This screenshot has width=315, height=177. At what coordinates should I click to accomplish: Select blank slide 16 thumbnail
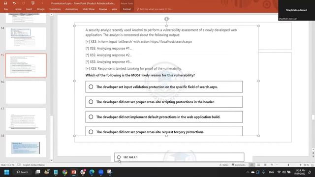point(26,92)
